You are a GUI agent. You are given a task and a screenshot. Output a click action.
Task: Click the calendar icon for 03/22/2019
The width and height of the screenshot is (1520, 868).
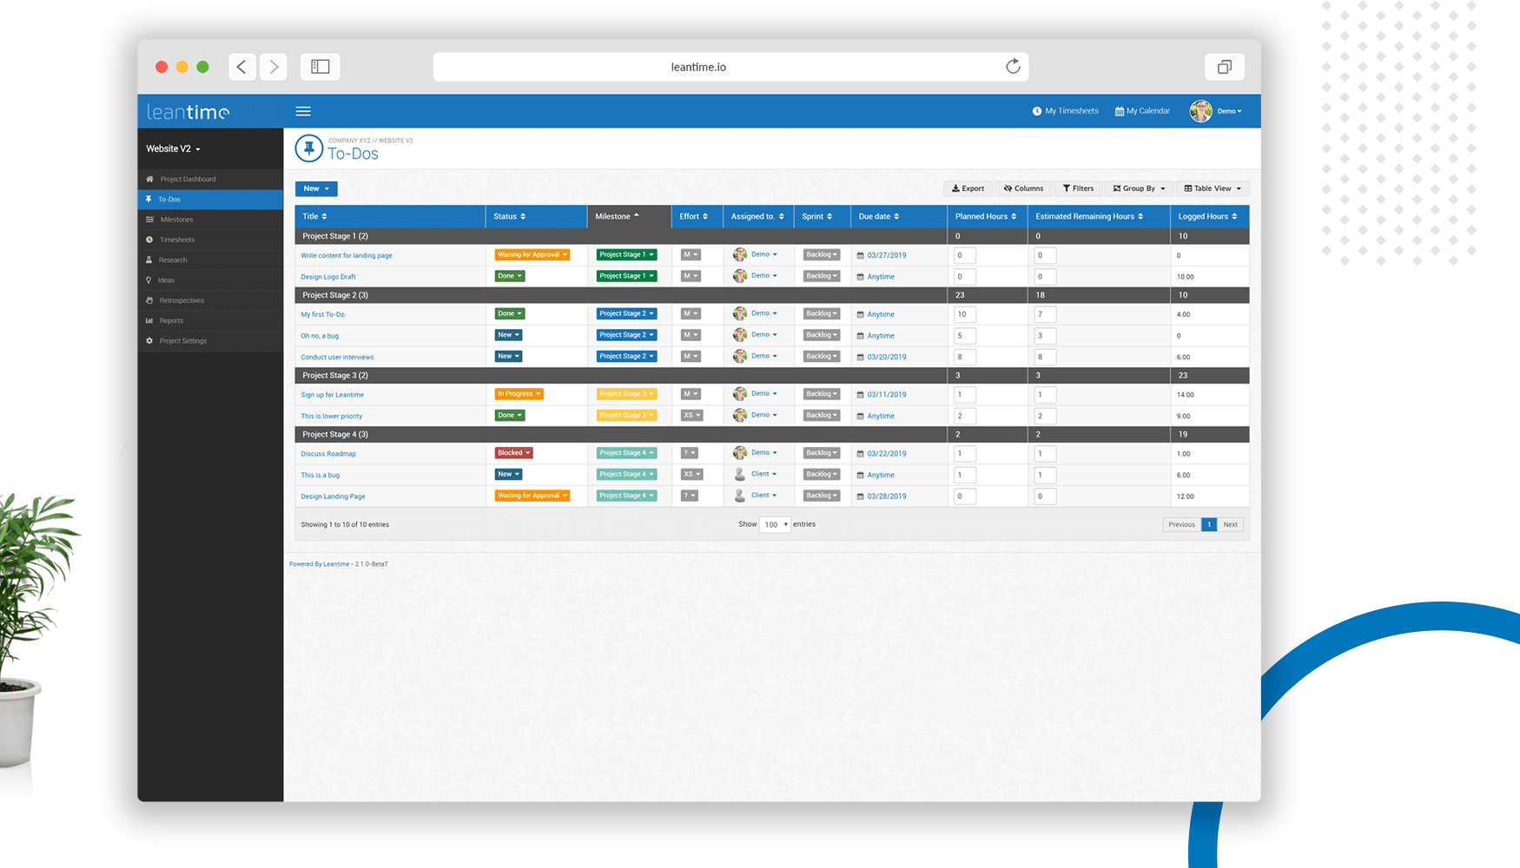tap(861, 454)
